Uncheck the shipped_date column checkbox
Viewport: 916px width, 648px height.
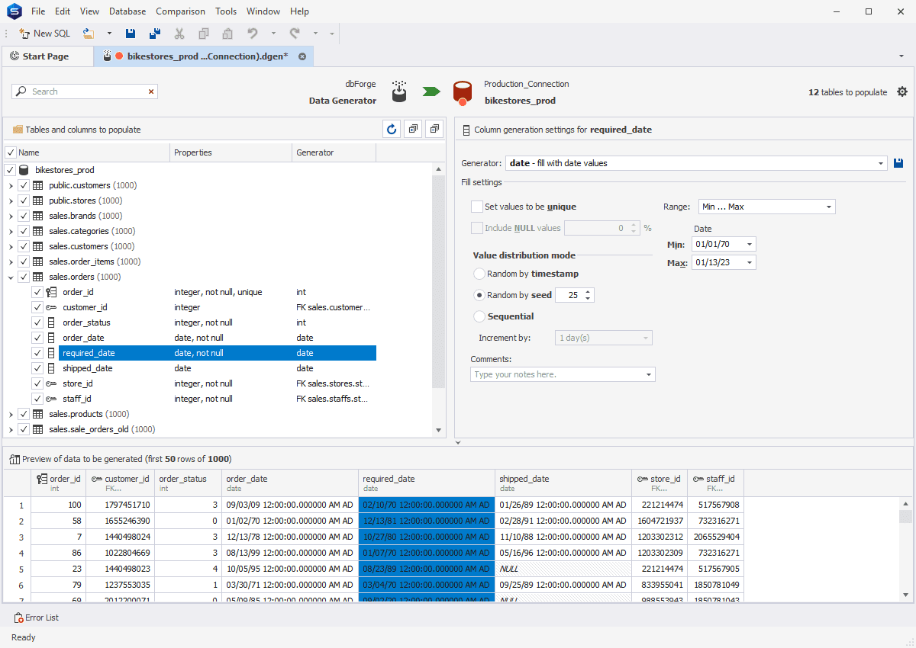pyautogui.click(x=37, y=368)
